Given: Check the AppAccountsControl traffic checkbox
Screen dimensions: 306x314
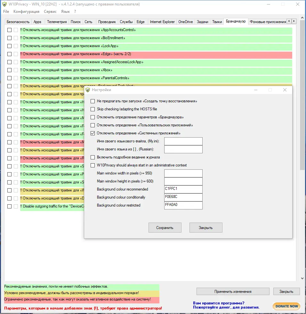Looking at the screenshot, I should point(9,30).
